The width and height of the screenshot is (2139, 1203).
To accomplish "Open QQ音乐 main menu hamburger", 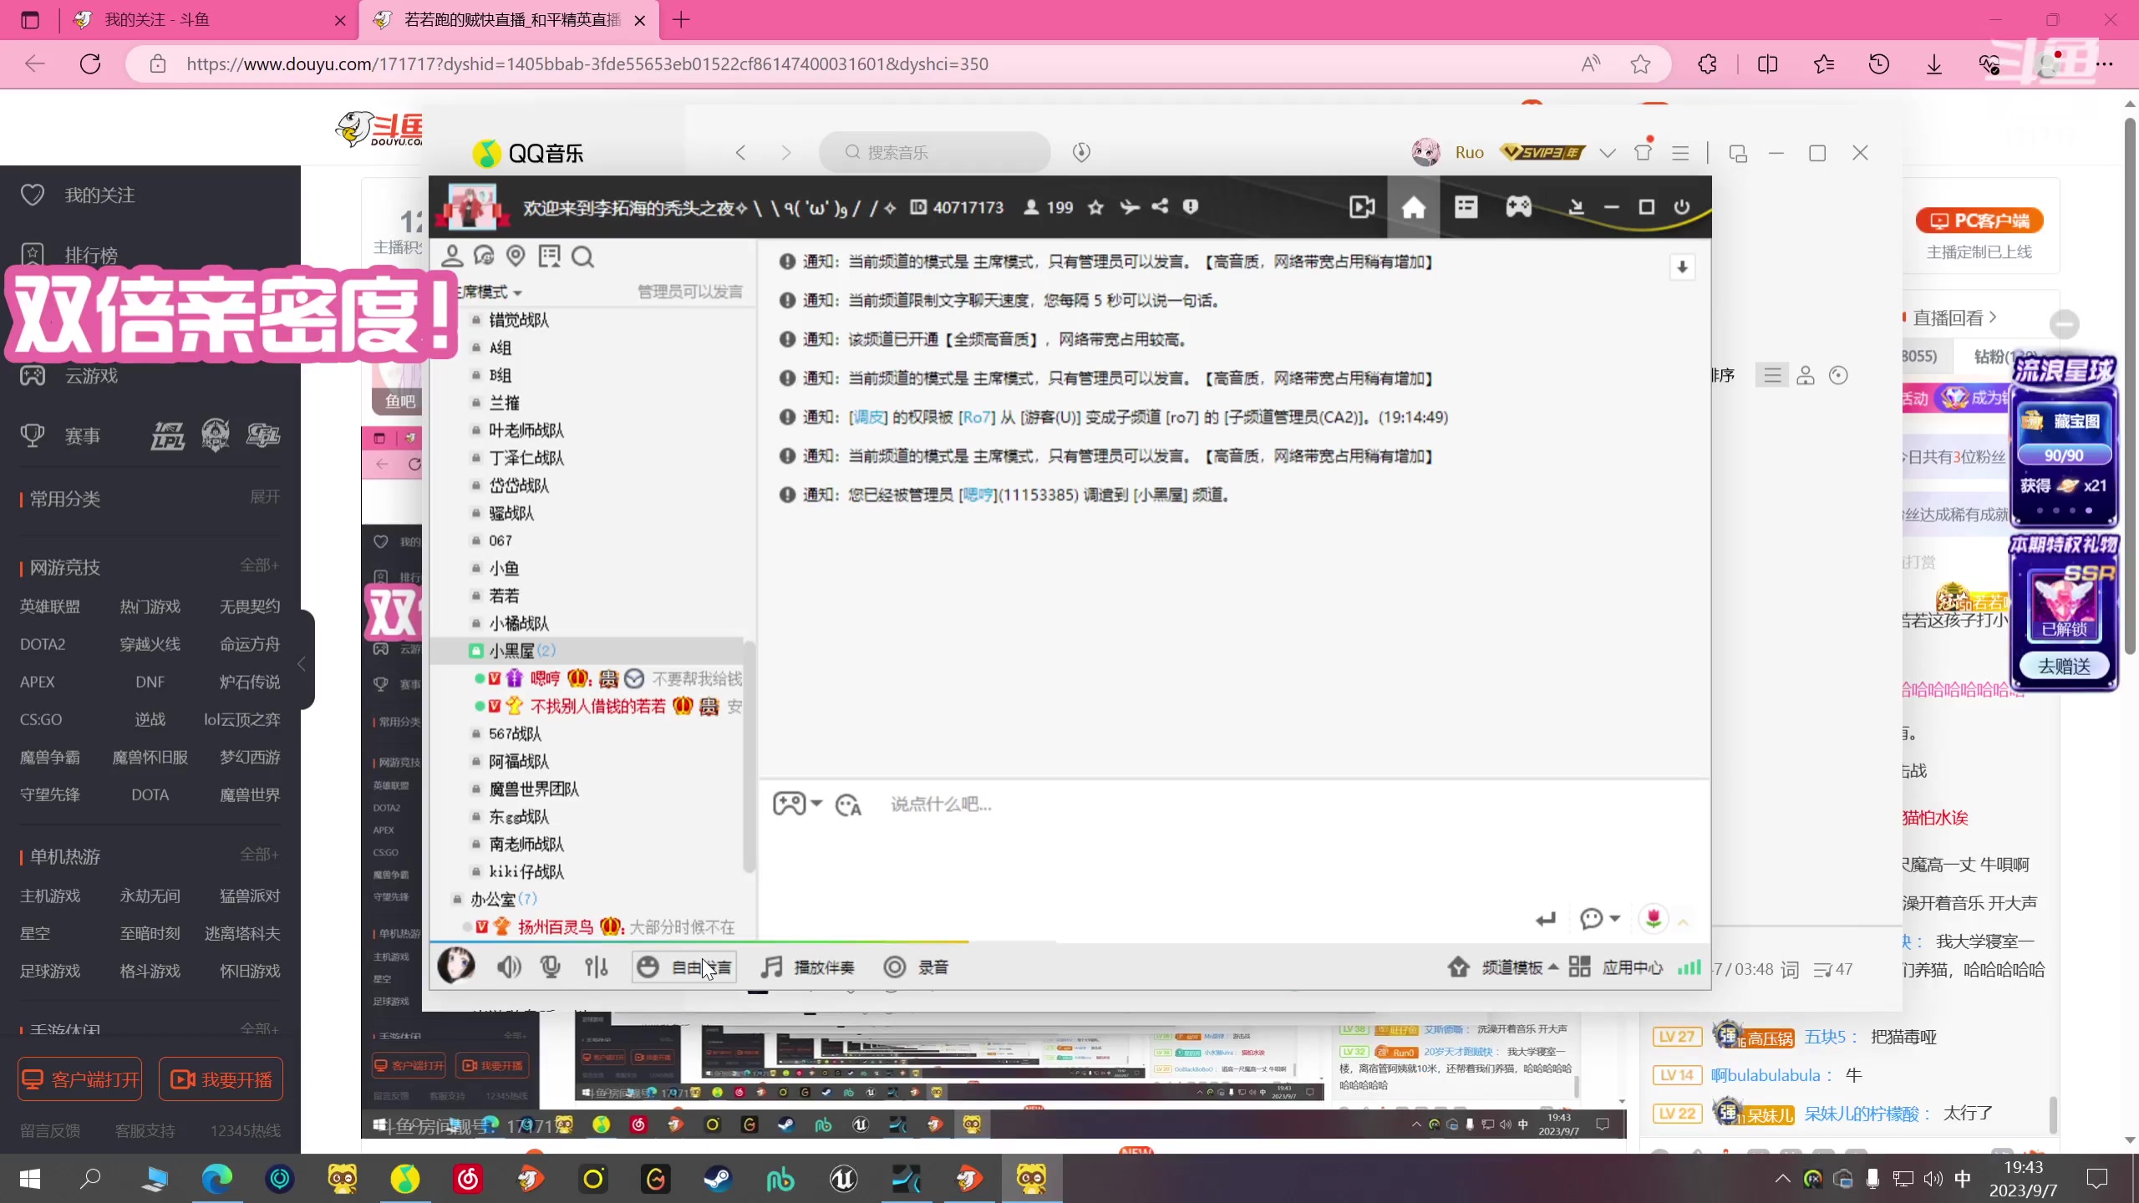I will pos(1680,153).
